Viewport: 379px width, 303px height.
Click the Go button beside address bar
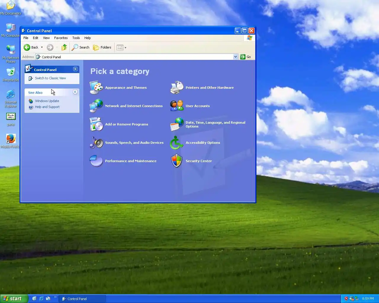pyautogui.click(x=246, y=57)
